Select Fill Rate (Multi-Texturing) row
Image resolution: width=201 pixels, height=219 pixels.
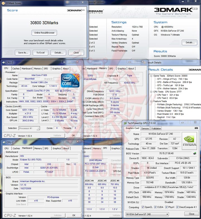179,108
